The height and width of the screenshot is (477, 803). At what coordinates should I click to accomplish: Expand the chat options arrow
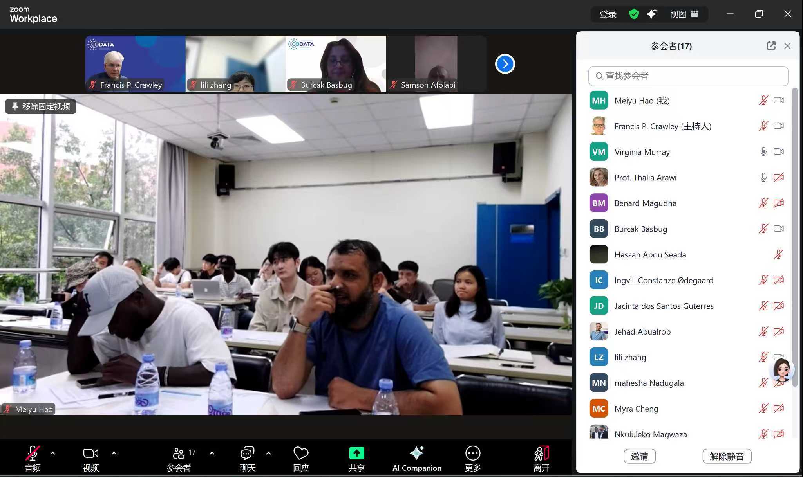click(268, 453)
